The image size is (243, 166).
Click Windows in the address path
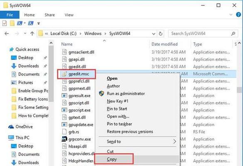[x=93, y=34]
